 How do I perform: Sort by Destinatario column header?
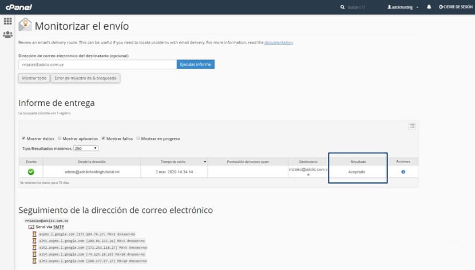point(308,162)
